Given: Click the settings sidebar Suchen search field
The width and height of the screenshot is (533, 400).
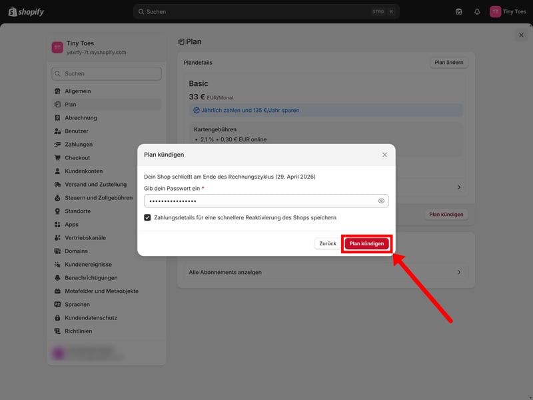Looking at the screenshot, I should (x=107, y=73).
